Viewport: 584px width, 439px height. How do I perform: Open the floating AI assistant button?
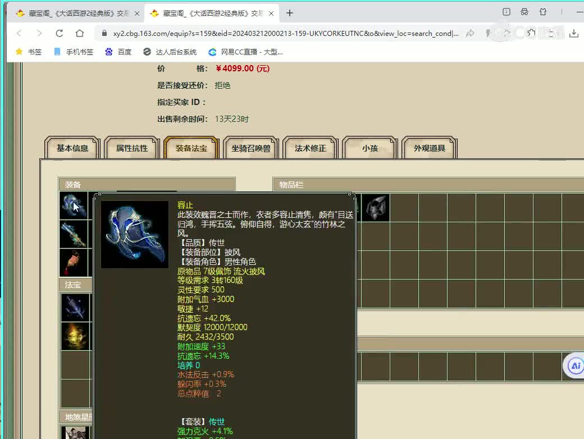coord(576,365)
